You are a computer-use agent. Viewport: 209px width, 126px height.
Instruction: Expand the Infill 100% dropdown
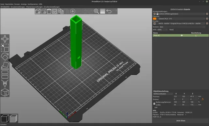coord(162,30)
